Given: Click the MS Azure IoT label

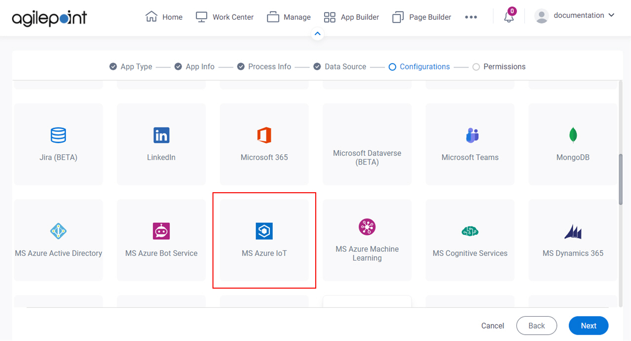Looking at the screenshot, I should point(264,254).
